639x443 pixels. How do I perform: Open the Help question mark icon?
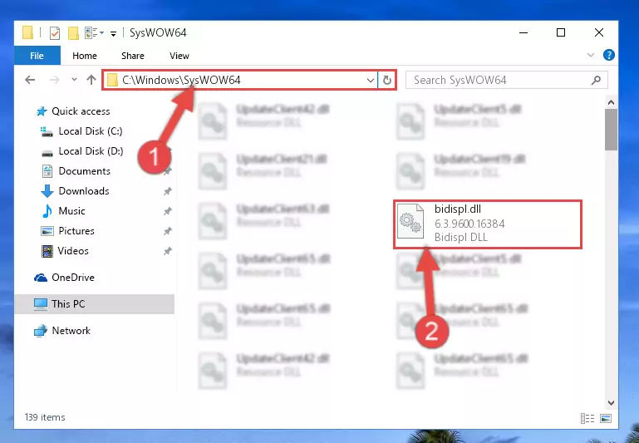point(609,55)
